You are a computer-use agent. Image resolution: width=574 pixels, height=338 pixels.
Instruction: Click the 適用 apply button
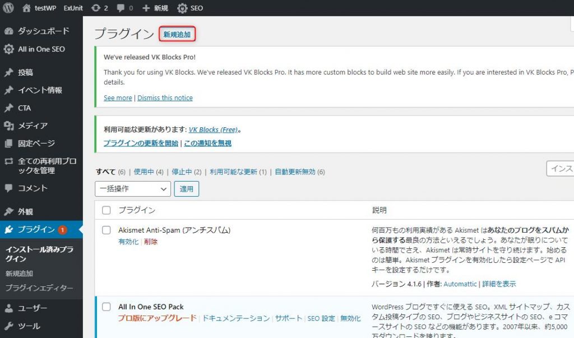point(186,189)
